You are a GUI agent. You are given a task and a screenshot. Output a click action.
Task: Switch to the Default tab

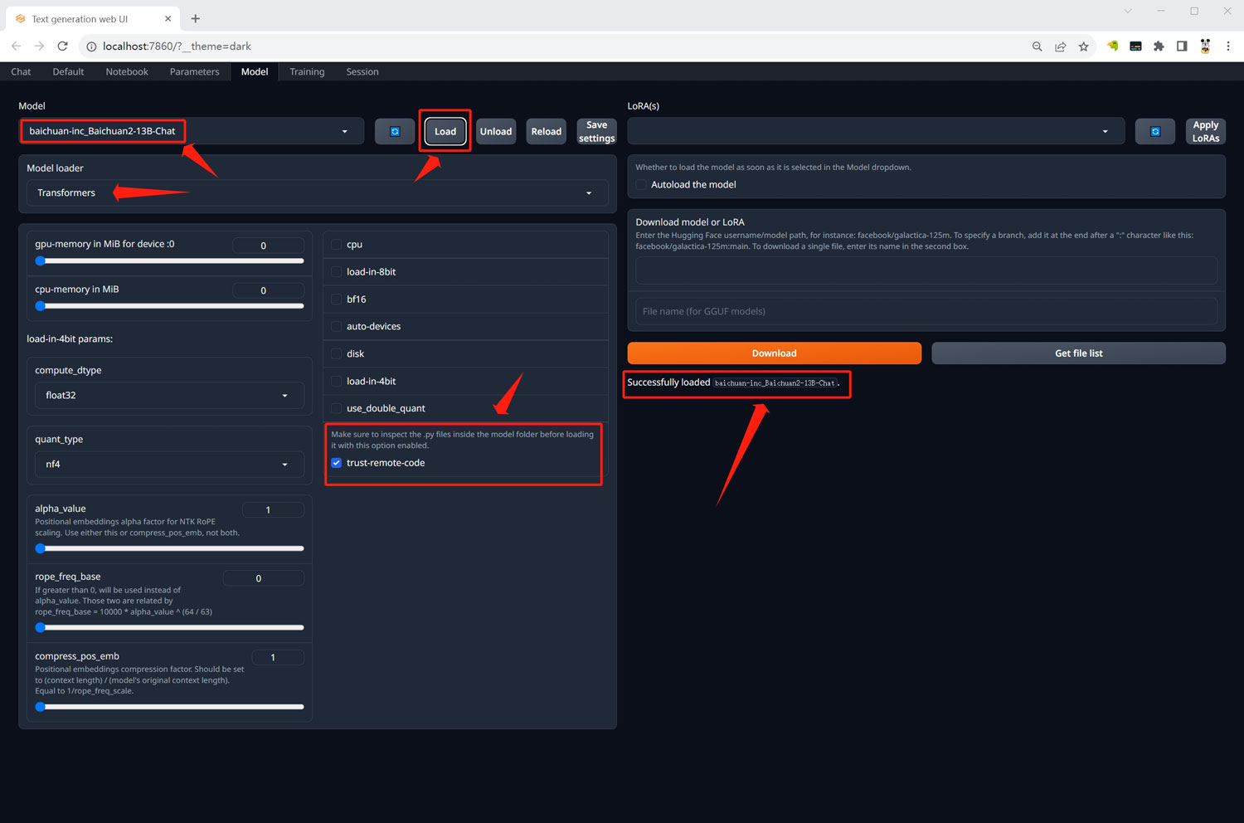coord(68,72)
